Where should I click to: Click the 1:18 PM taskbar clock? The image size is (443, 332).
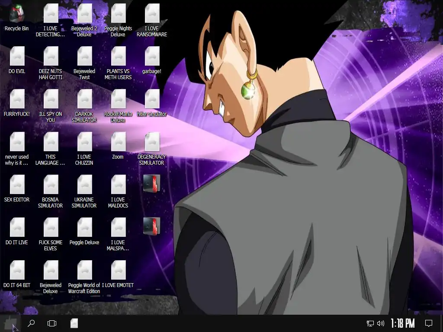point(403,323)
